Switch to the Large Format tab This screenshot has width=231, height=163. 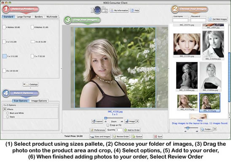coord(24,17)
